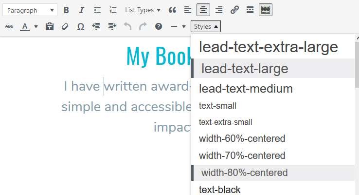The height and width of the screenshot is (195, 359).
Task: Open the text color picker arrow
Action: 36,27
